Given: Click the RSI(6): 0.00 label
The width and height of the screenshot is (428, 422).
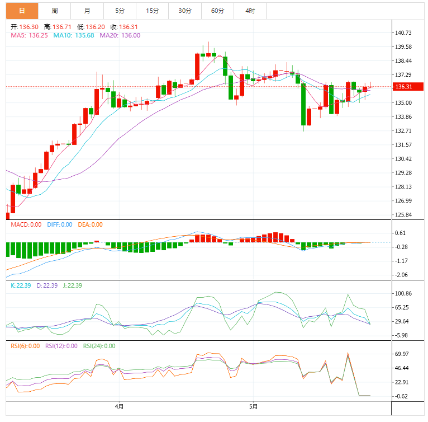Looking at the screenshot, I should tap(25, 346).
